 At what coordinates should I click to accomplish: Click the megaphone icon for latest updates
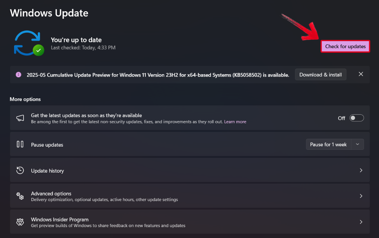20,118
